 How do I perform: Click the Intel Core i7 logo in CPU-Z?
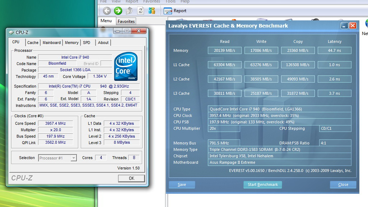[126, 66]
